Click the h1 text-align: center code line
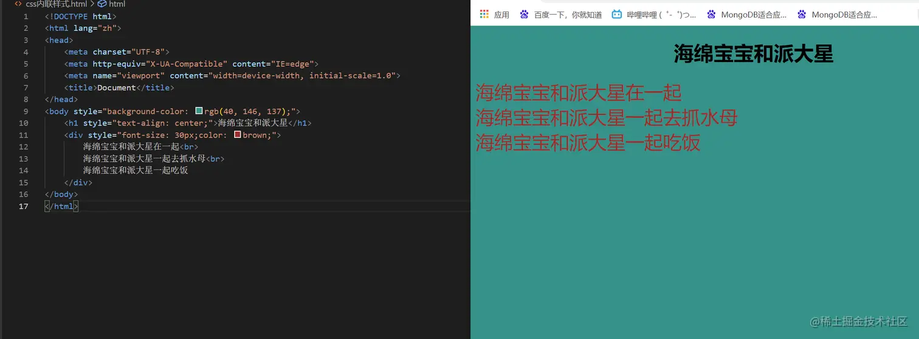This screenshot has width=919, height=339. pyautogui.click(x=188, y=123)
